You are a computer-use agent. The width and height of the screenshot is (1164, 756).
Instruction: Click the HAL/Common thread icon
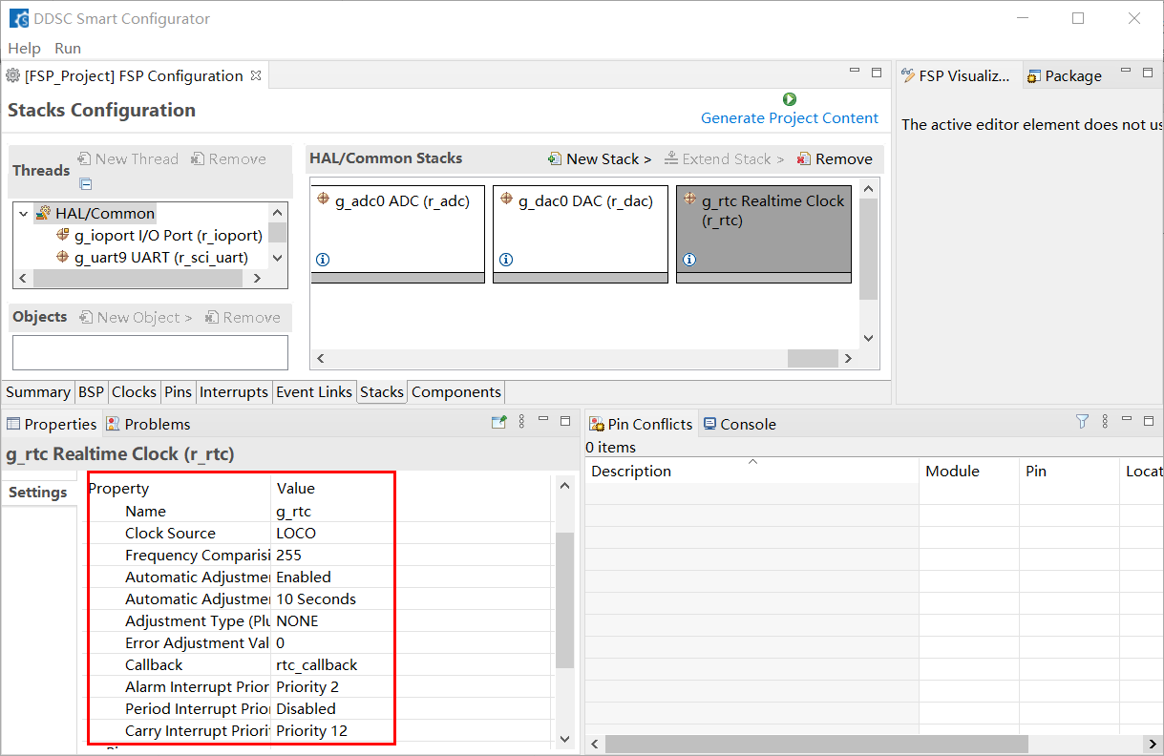click(44, 213)
